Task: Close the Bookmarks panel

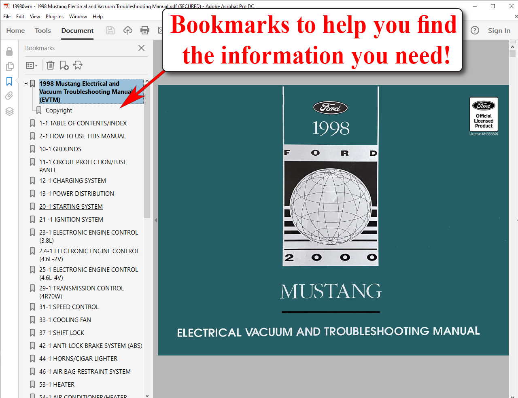Action: 141,48
